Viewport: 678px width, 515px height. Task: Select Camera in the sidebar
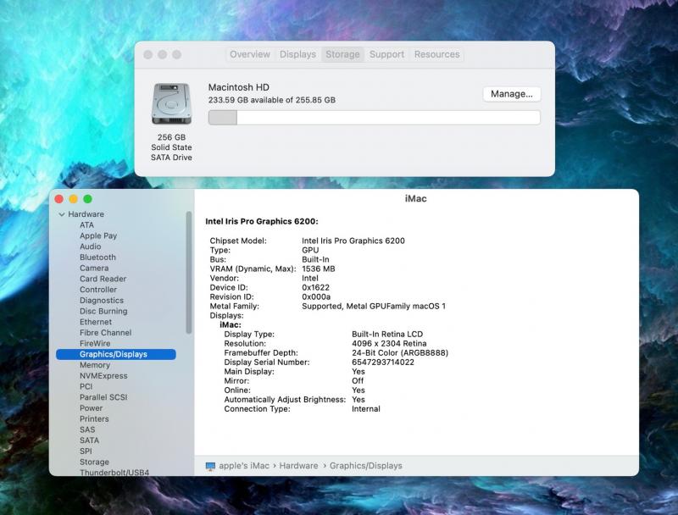(x=94, y=269)
